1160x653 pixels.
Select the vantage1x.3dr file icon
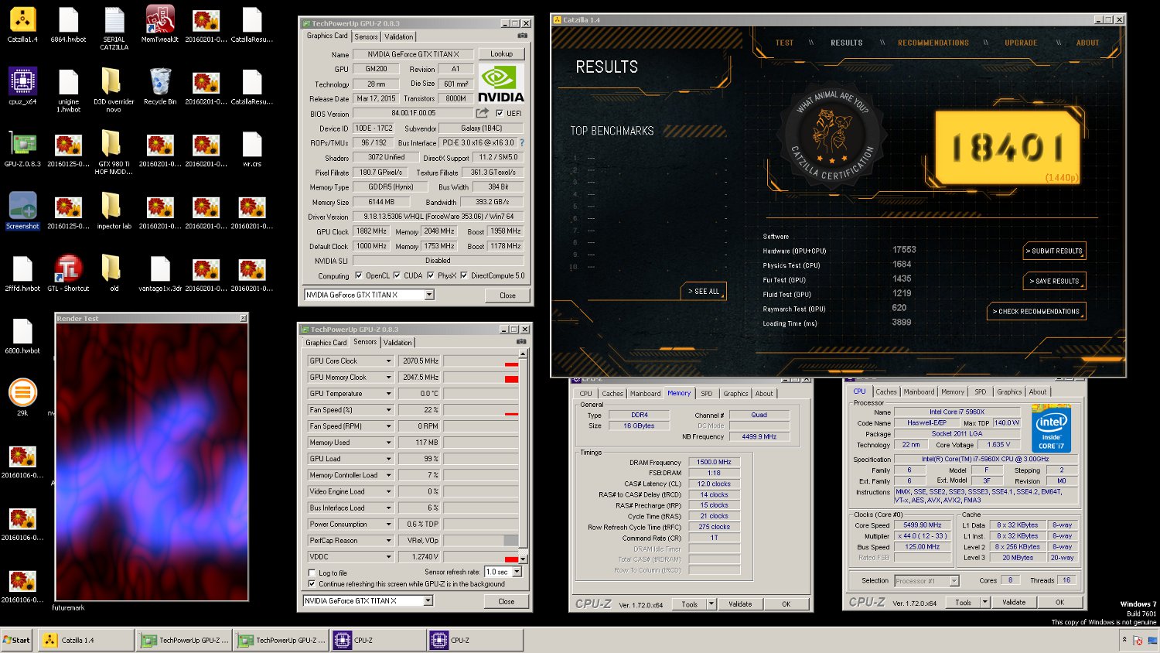tap(160, 273)
